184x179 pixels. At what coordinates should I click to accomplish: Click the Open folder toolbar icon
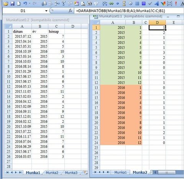pyautogui.click(x=6, y=3)
